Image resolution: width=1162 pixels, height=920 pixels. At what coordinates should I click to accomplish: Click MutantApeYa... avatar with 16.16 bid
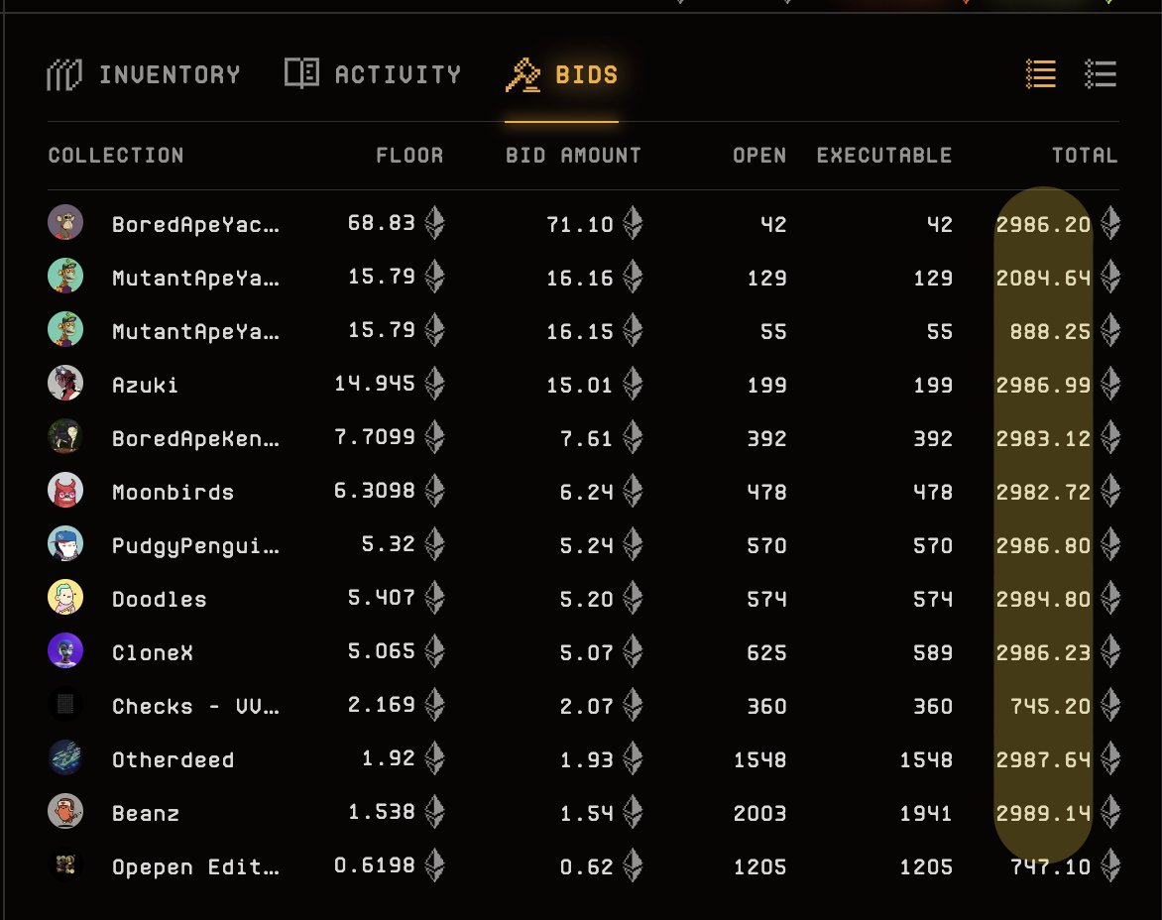click(x=65, y=277)
